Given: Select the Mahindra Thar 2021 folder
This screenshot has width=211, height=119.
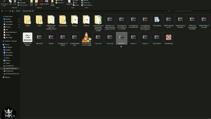Looking at the screenshot, I should click(51, 23).
